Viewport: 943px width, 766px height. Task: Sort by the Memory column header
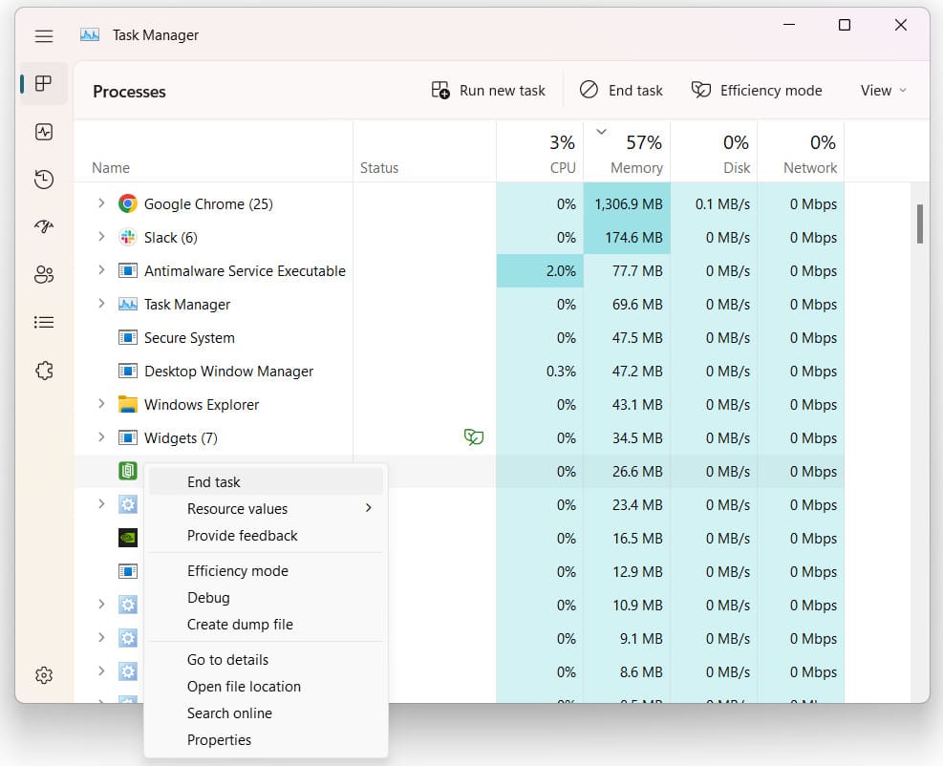627,152
